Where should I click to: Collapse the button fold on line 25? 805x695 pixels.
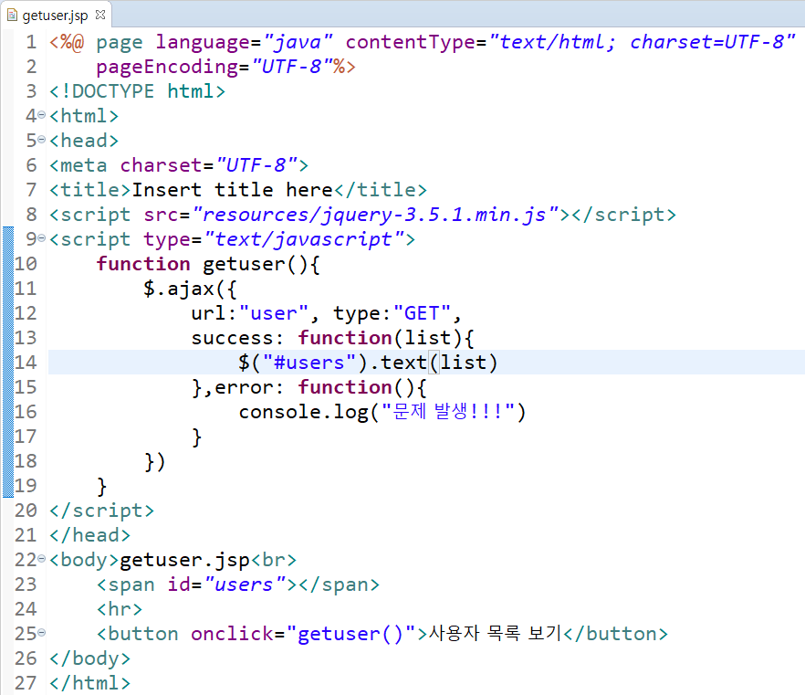coord(42,633)
